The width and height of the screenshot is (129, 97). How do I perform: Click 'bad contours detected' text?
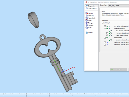[x=122, y=31]
